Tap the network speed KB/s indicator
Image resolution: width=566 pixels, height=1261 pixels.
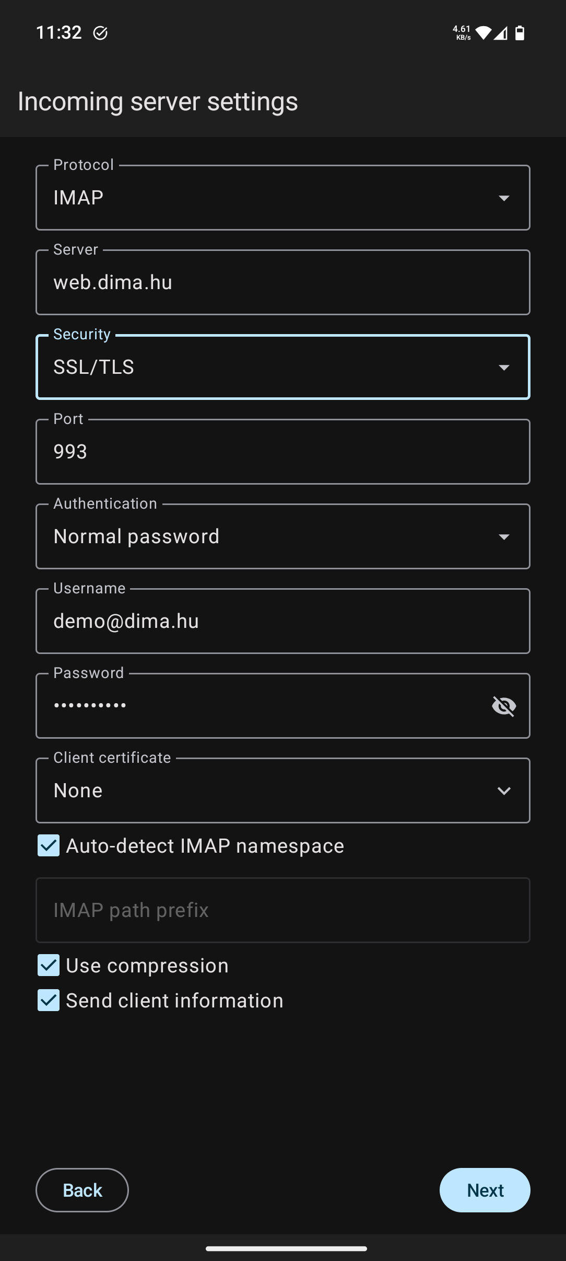point(462,33)
